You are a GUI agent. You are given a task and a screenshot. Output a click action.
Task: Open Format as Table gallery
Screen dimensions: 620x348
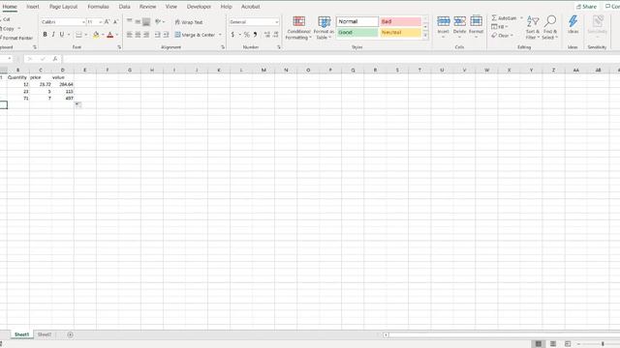click(324, 28)
